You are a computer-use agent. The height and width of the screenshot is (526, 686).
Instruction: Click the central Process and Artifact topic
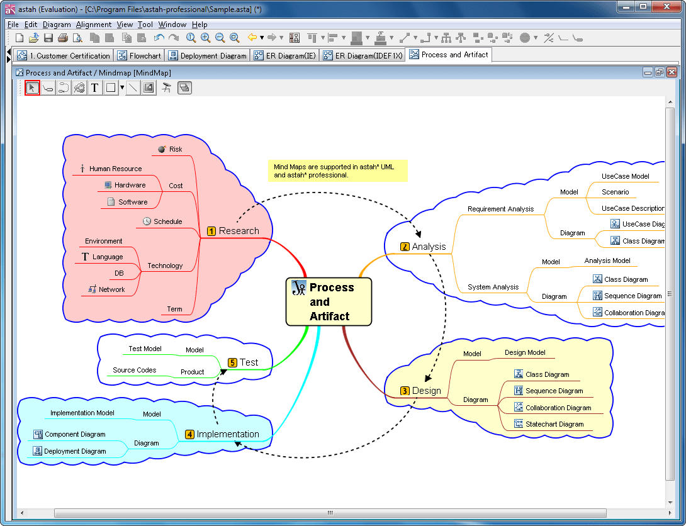coord(329,302)
